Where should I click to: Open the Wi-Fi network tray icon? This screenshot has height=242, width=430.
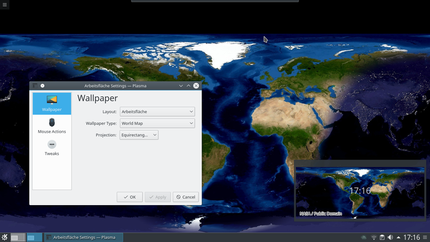pos(373,237)
